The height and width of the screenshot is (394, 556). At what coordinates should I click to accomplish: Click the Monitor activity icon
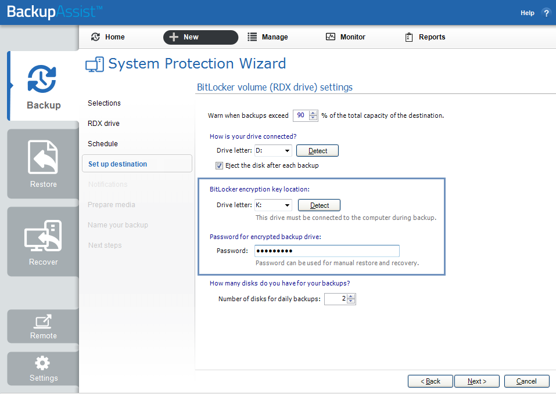331,37
